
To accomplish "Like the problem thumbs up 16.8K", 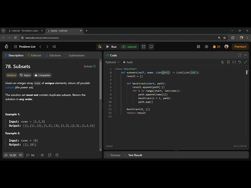I will click(11, 155).
